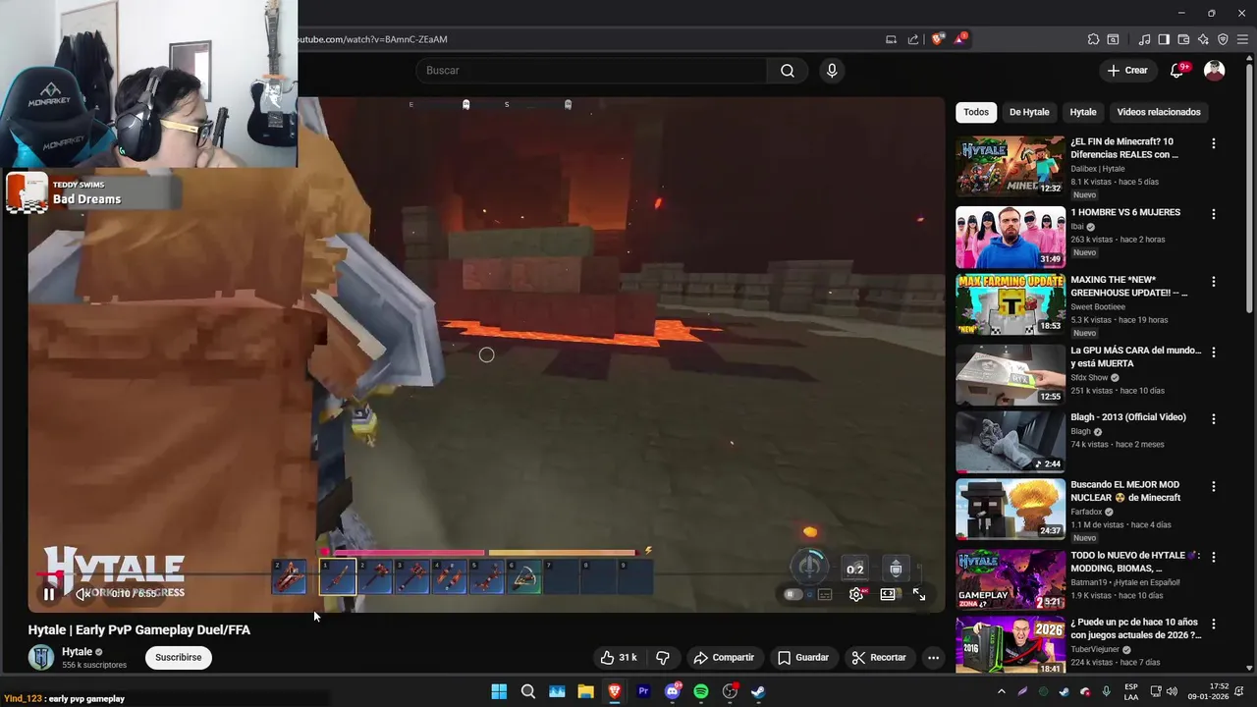Click the magnifying glass search button
The width and height of the screenshot is (1257, 707).
pyautogui.click(x=788, y=71)
